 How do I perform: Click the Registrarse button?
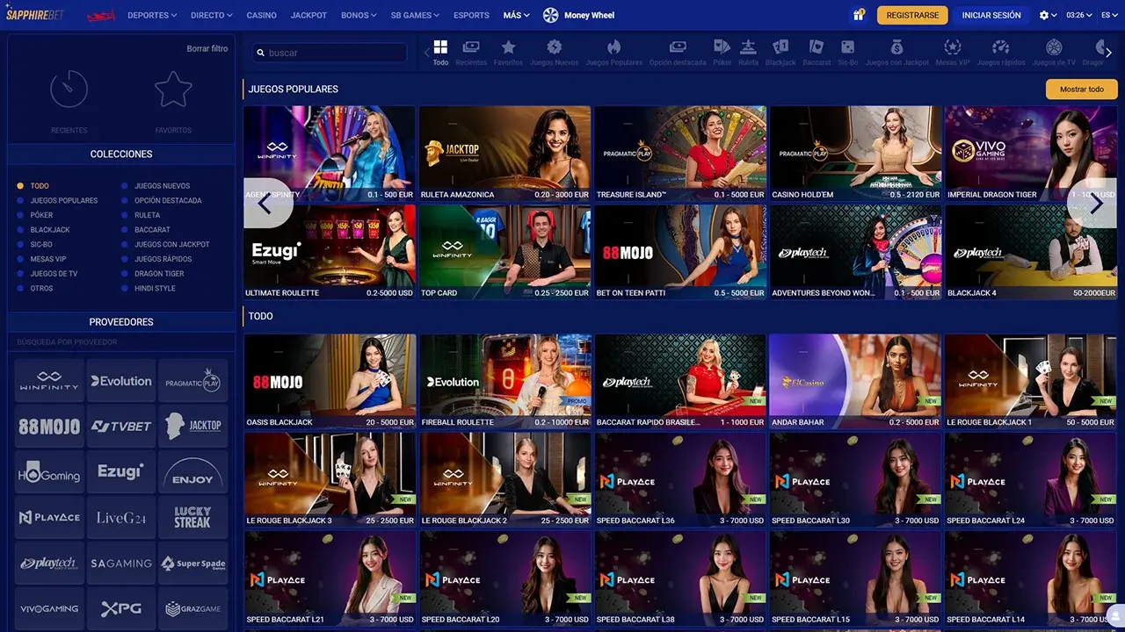[x=912, y=15]
